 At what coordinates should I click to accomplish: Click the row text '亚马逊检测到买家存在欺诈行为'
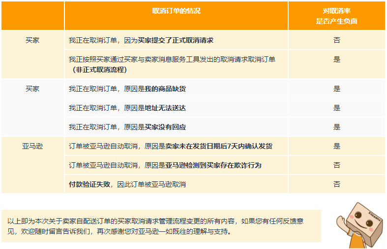click(213, 165)
